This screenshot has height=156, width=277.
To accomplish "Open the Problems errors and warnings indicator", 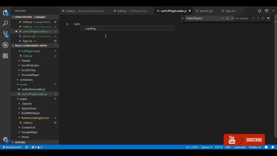I will click(x=37, y=147).
